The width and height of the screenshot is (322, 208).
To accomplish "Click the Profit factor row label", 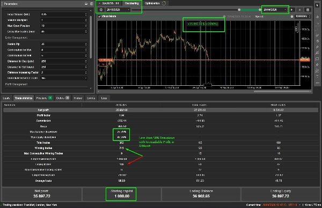I will pyautogui.click(x=43, y=115).
